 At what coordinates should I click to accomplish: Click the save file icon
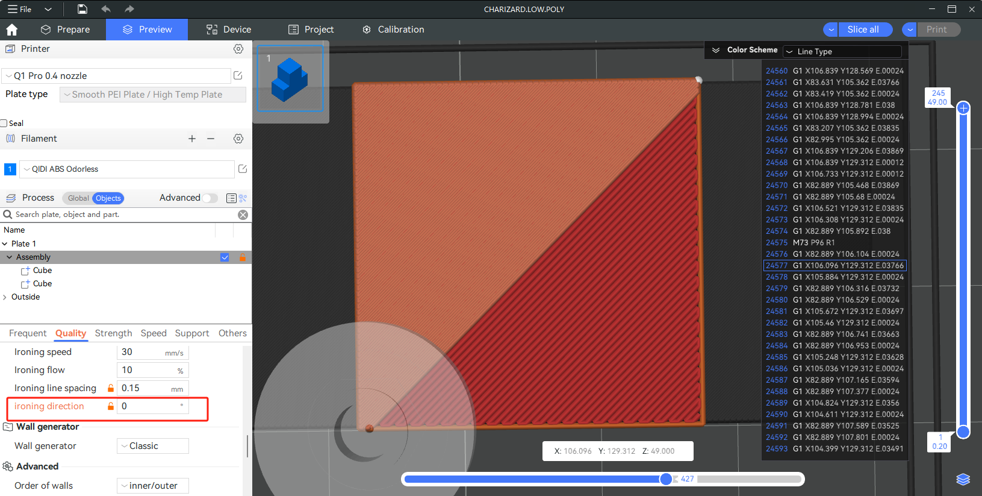(x=82, y=9)
